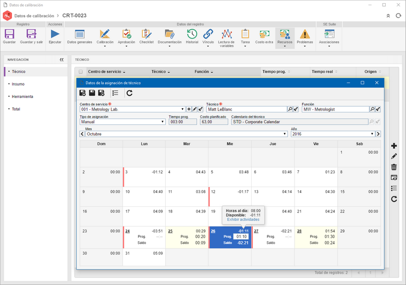Click the Ejecutar play icon

point(55,34)
